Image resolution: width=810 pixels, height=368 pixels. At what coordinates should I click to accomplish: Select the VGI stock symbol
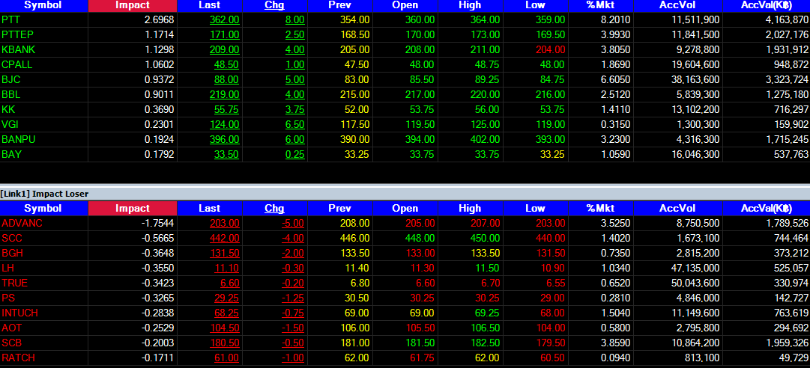pyautogui.click(x=10, y=124)
